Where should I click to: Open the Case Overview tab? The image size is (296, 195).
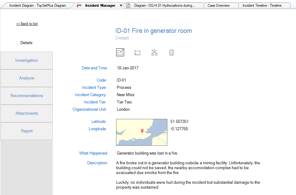point(219,5)
